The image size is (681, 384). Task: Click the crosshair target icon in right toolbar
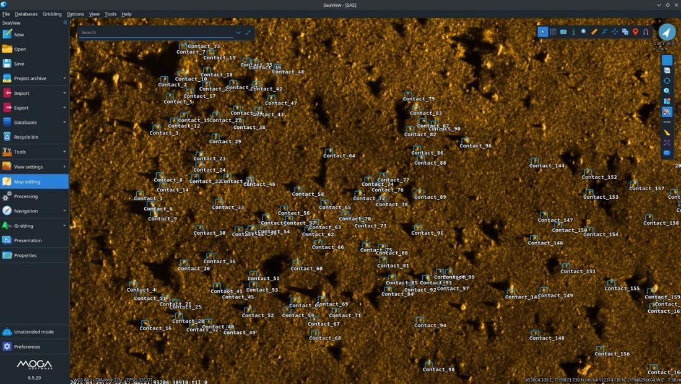pyautogui.click(x=667, y=81)
